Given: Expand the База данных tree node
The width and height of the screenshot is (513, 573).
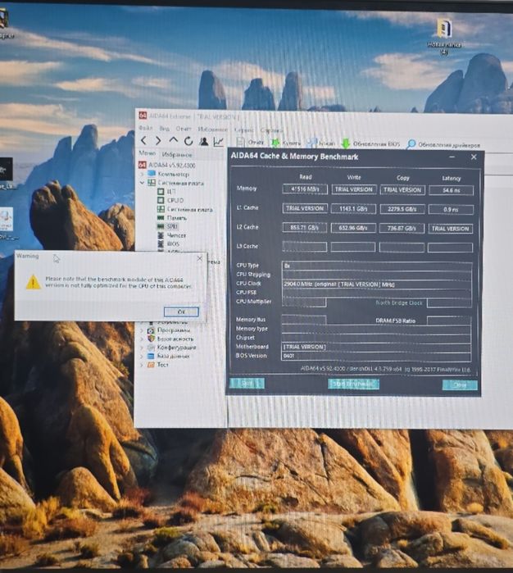Looking at the screenshot, I should [x=142, y=356].
